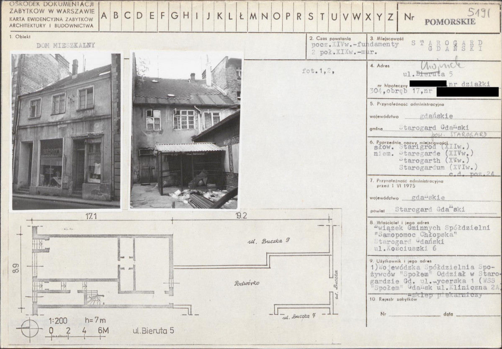The width and height of the screenshot is (502, 349).
Task: Select letter A in the index strip
Action: (105, 16)
